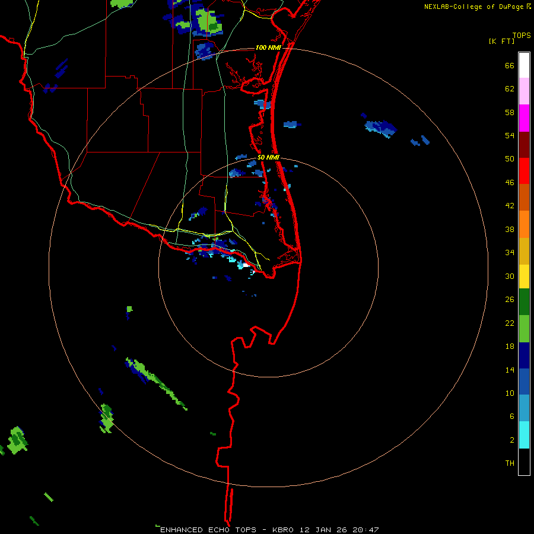This screenshot has height=534, width=534.
Task: Click the dark red 54 kft swatch
Action: pyautogui.click(x=524, y=145)
